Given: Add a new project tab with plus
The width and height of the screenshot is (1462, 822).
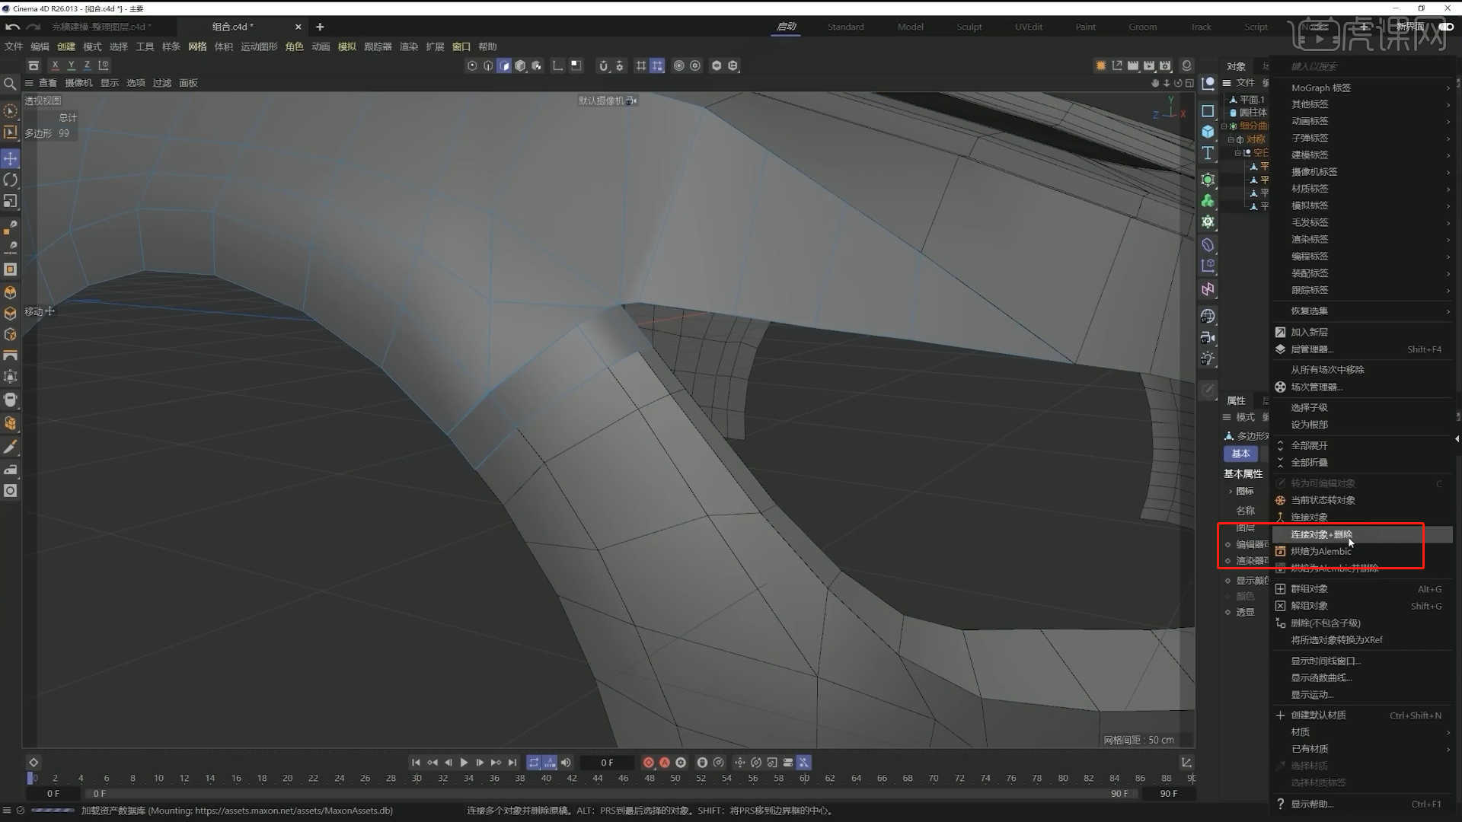Looking at the screenshot, I should click(320, 27).
